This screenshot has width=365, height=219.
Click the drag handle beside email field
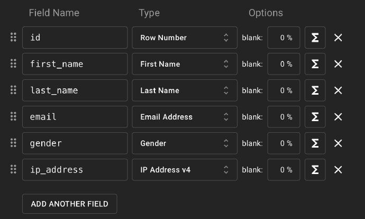click(x=13, y=117)
